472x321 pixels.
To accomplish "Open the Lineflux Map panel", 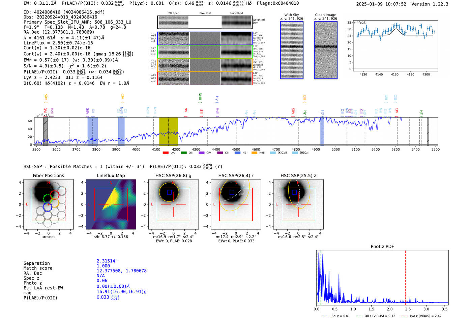I will [x=111, y=204].
